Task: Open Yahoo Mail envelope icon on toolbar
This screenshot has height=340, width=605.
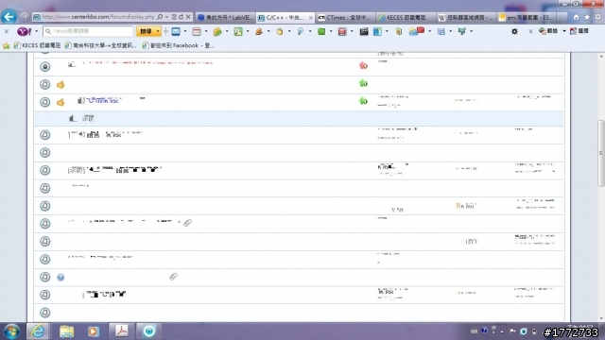Action: 176,31
